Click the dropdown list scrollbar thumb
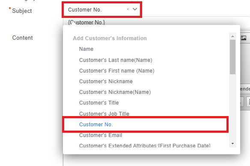Screen dimensions: 250x166 [232, 57]
